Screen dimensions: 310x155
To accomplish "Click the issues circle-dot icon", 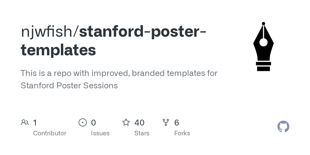I will coord(83,122).
